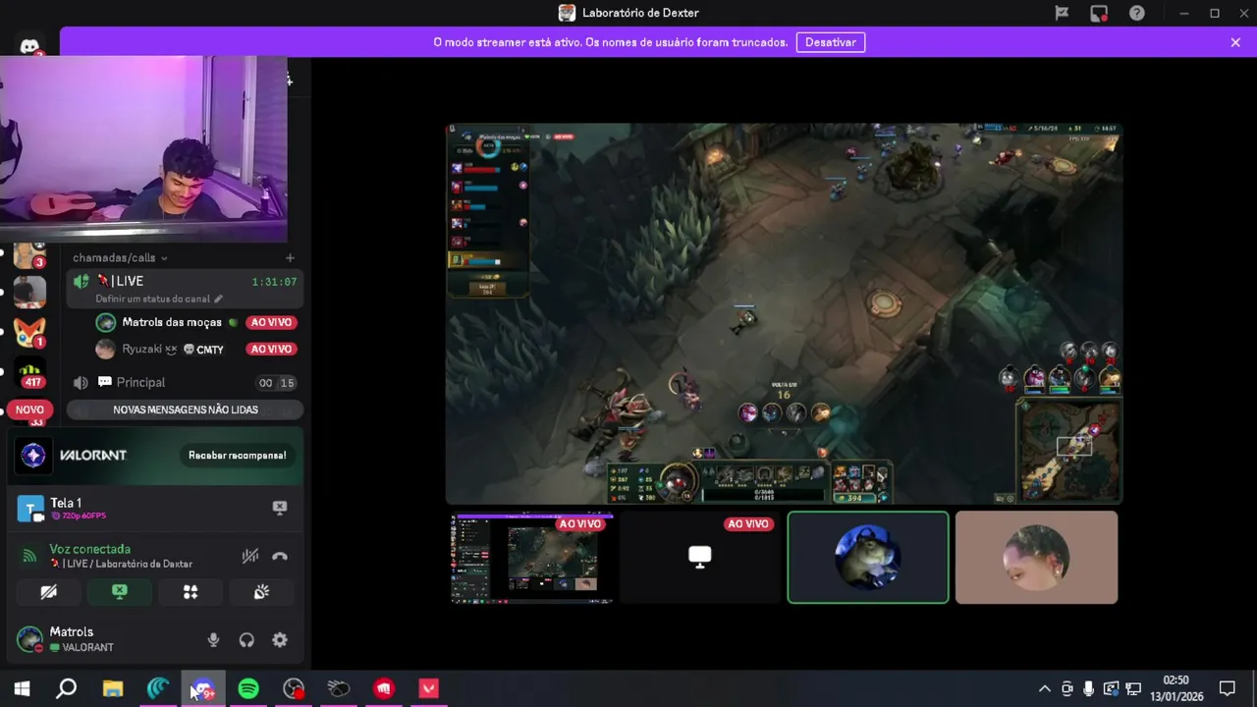Screen dimensions: 1257x707
Task: Open clock showing 02:50
Action: click(x=1176, y=688)
